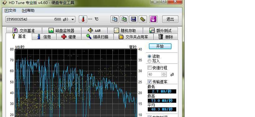Click the copy screenshot toolbar icon

124,19
